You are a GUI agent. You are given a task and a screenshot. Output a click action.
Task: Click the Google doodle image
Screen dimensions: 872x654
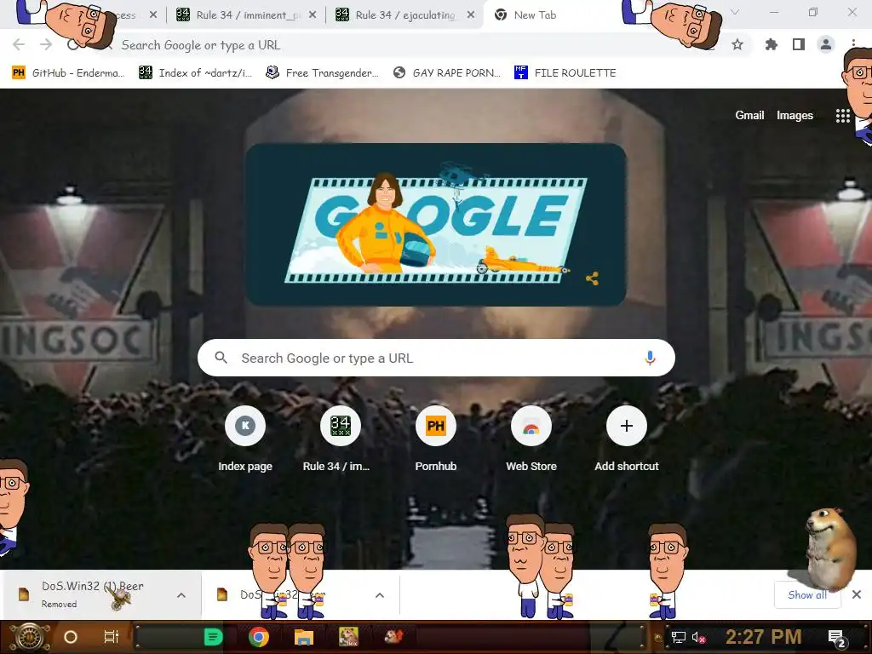[x=436, y=225]
